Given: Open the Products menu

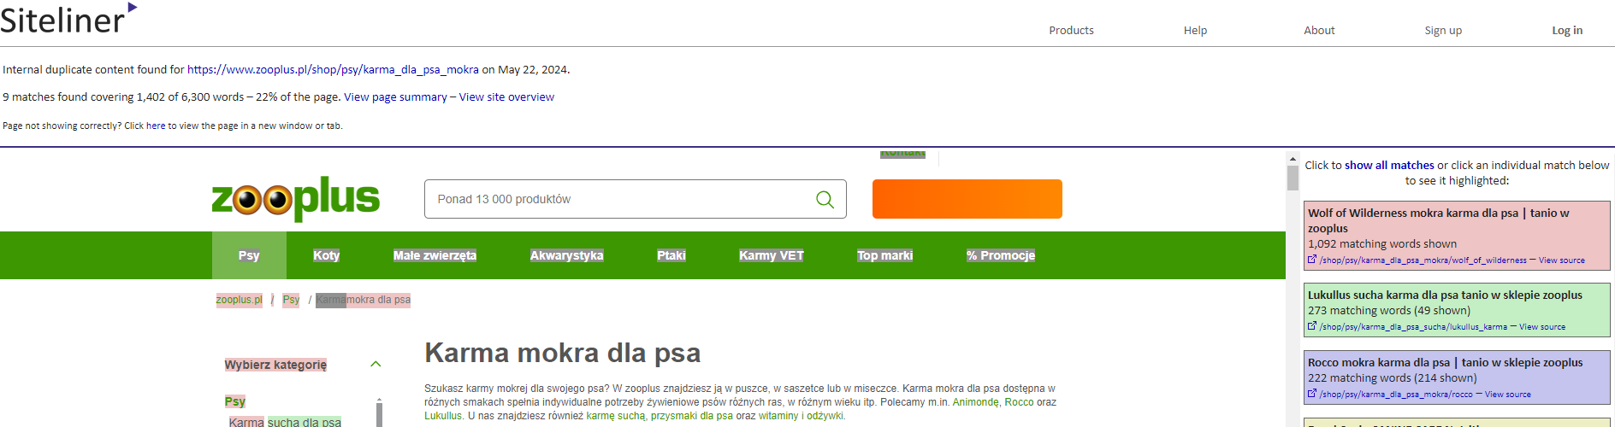Looking at the screenshot, I should pos(1071,30).
